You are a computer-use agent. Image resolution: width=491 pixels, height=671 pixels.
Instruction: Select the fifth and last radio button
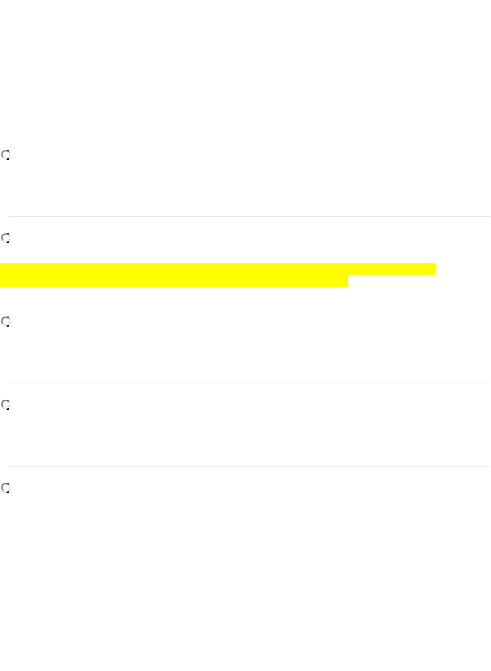(x=6, y=488)
